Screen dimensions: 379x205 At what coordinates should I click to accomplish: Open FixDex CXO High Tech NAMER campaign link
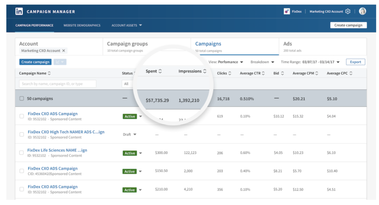click(66, 132)
